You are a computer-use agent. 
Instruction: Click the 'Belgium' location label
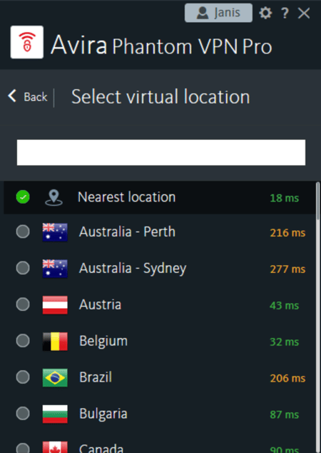[x=103, y=342]
